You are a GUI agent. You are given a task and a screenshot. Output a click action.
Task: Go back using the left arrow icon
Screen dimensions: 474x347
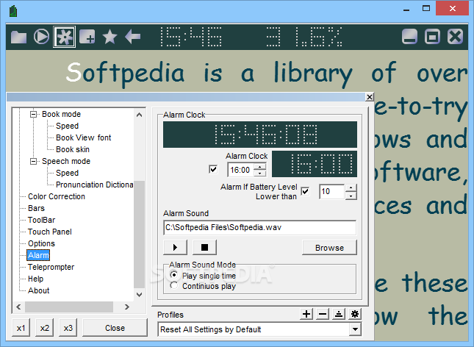pos(133,37)
